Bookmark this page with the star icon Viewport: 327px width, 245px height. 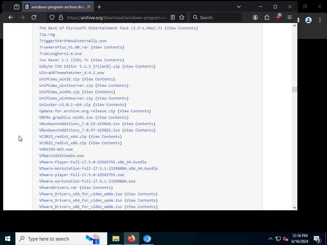(182, 18)
